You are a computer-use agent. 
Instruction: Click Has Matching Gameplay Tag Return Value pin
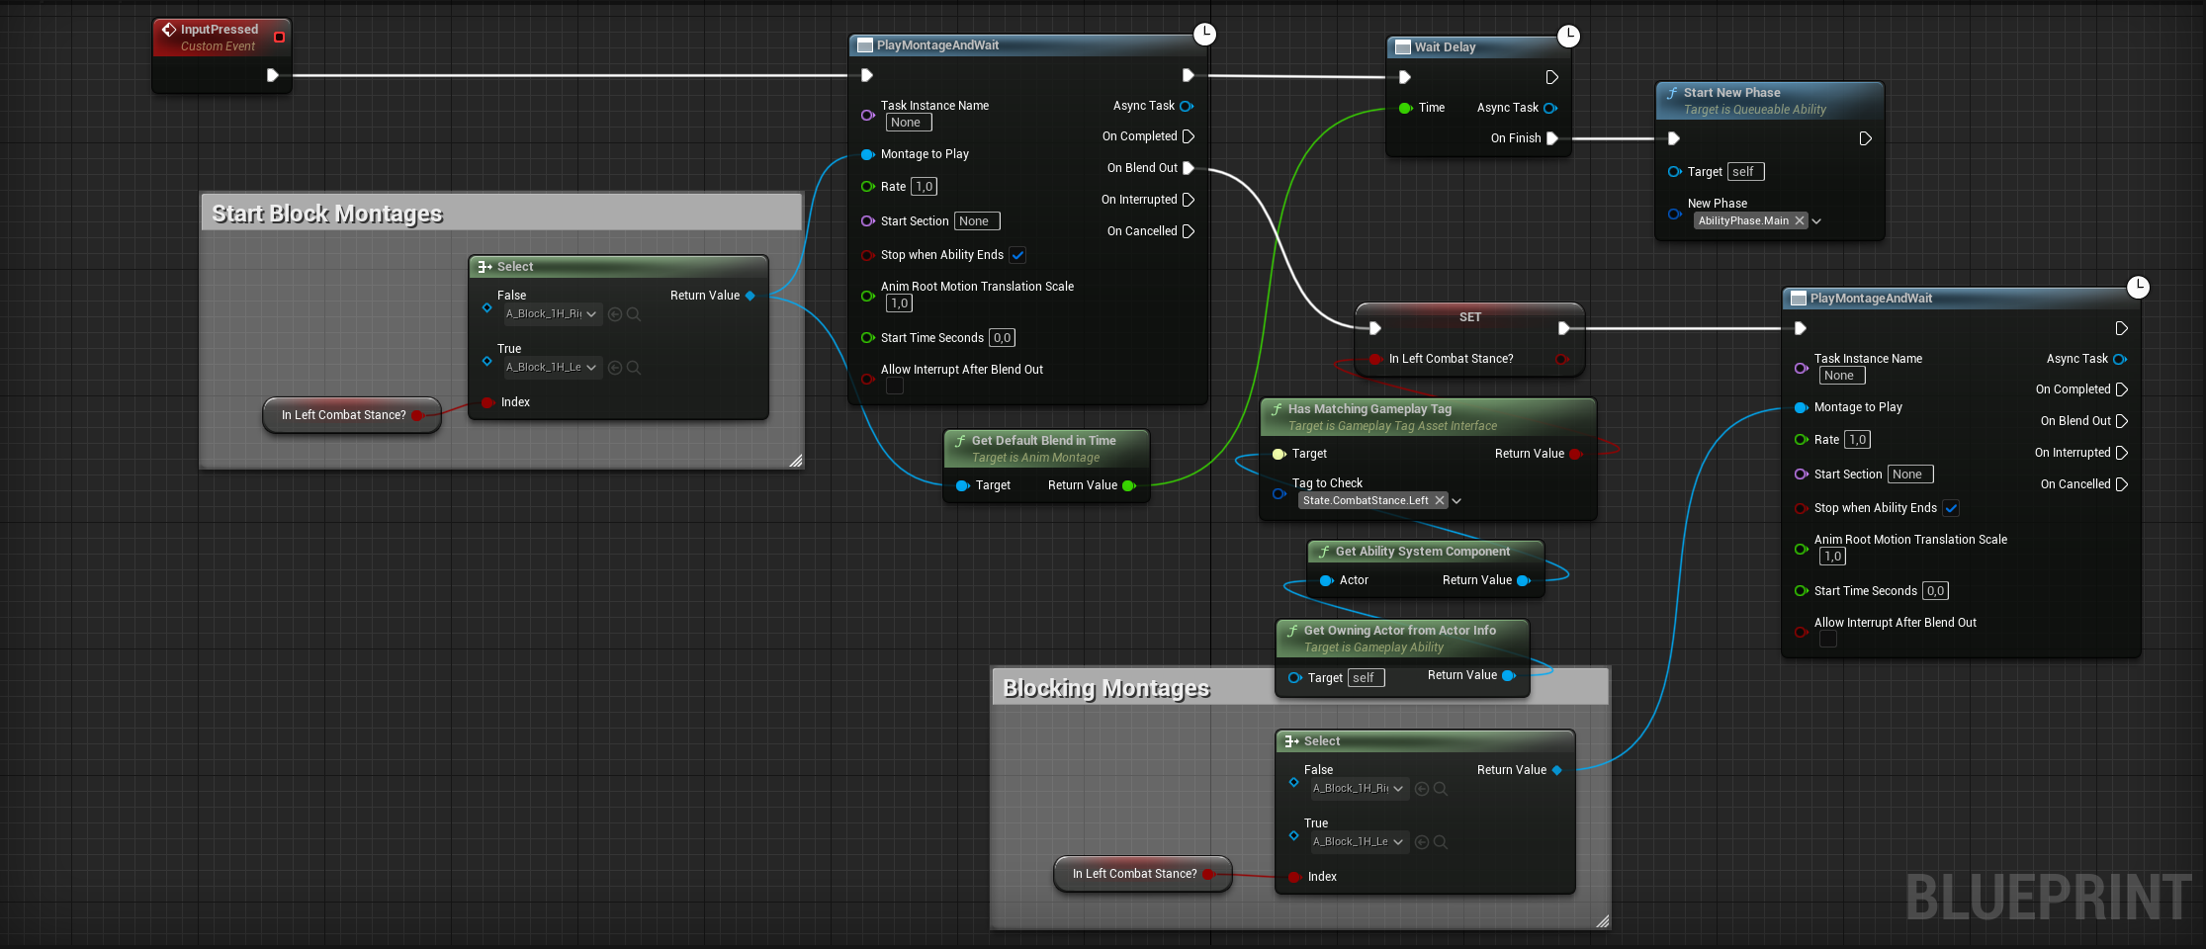point(1576,454)
